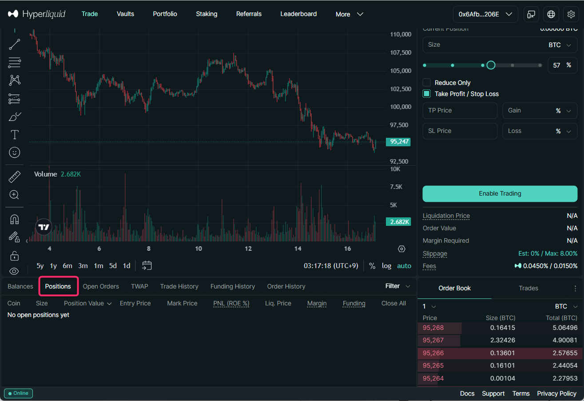Image resolution: width=584 pixels, height=401 pixels.
Task: Open the More menu dropdown
Action: (350, 14)
